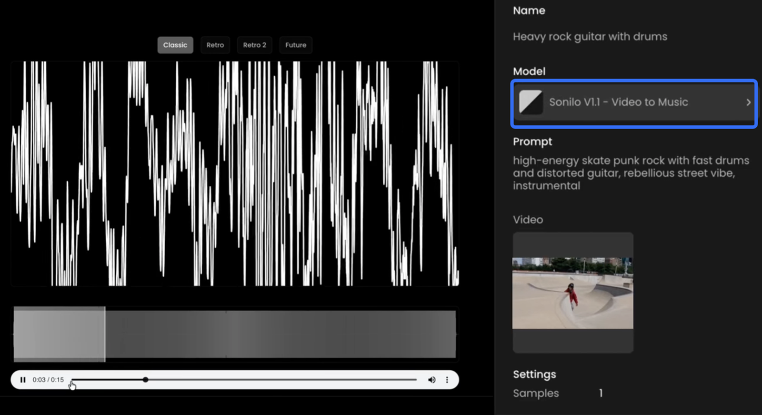Click the Video label
Image resolution: width=762 pixels, height=415 pixels.
[x=528, y=220]
